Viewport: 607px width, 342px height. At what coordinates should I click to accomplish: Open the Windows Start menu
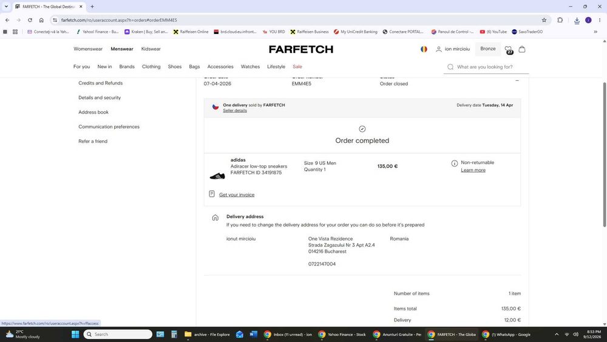pyautogui.click(x=75, y=334)
